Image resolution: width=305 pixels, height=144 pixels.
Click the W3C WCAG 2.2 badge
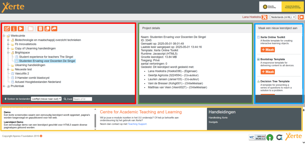[257, 137]
